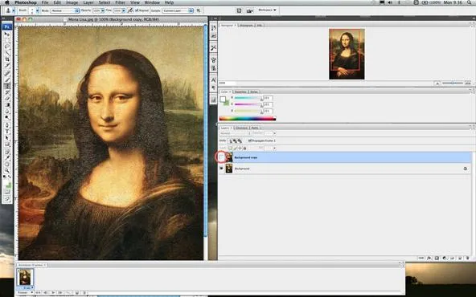Open the Brush preset picker dropdown

(x=37, y=10)
